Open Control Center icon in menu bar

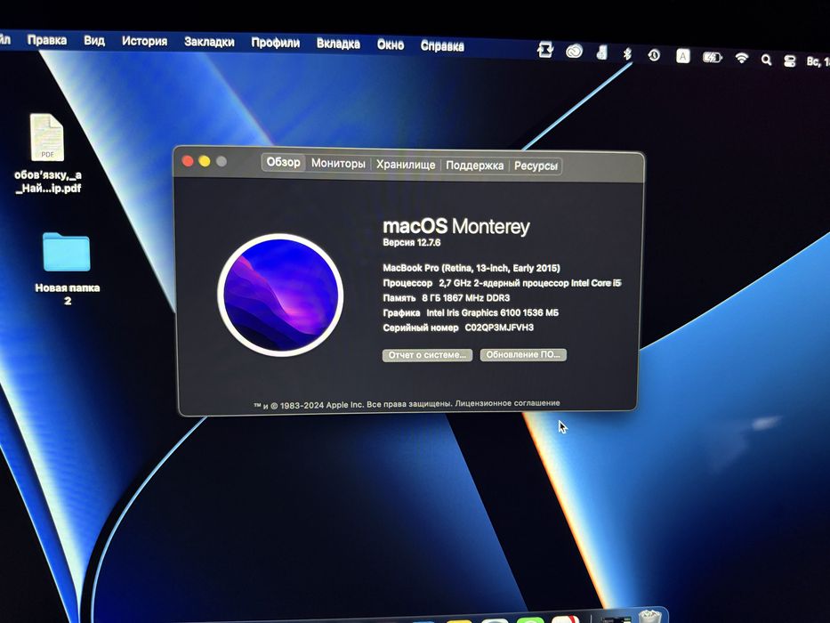789,61
